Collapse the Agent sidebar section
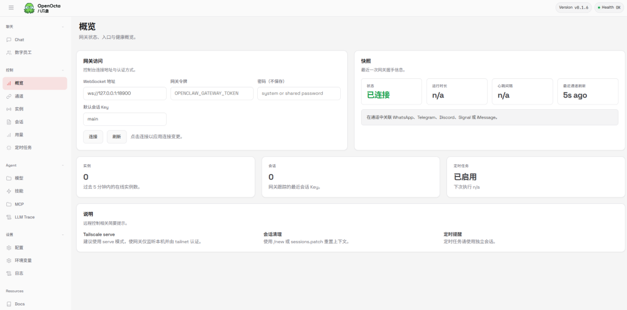The image size is (627, 310). (63, 165)
